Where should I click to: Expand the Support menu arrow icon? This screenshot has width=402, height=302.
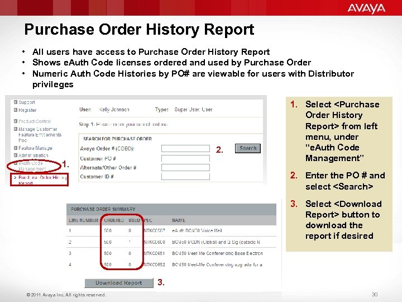[16, 102]
